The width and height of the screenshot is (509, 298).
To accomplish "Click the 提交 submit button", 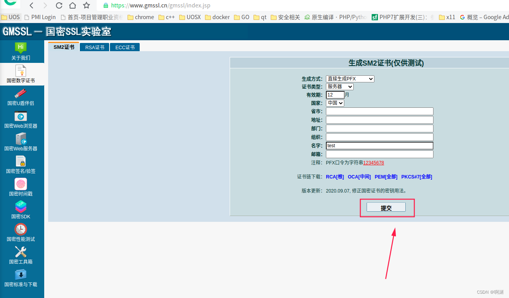I will pyautogui.click(x=386, y=207).
